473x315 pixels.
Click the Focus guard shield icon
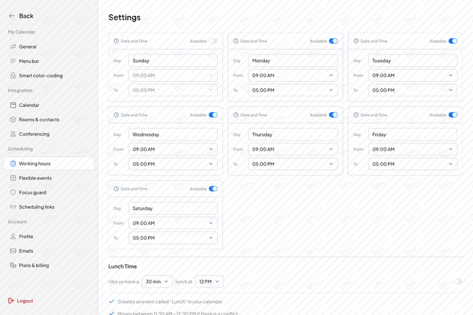point(13,193)
